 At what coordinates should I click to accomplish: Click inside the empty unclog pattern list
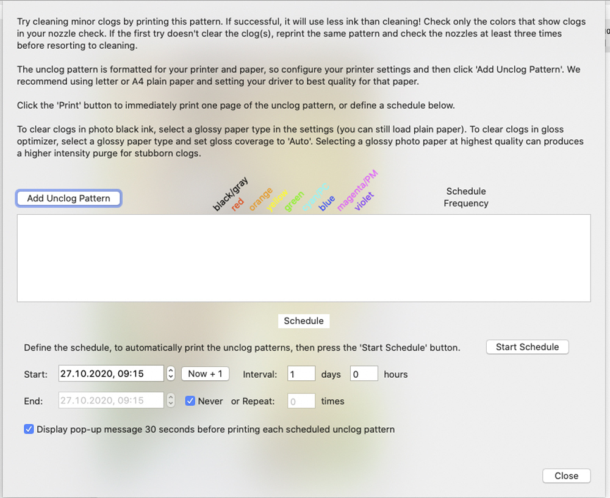pyautogui.click(x=303, y=258)
